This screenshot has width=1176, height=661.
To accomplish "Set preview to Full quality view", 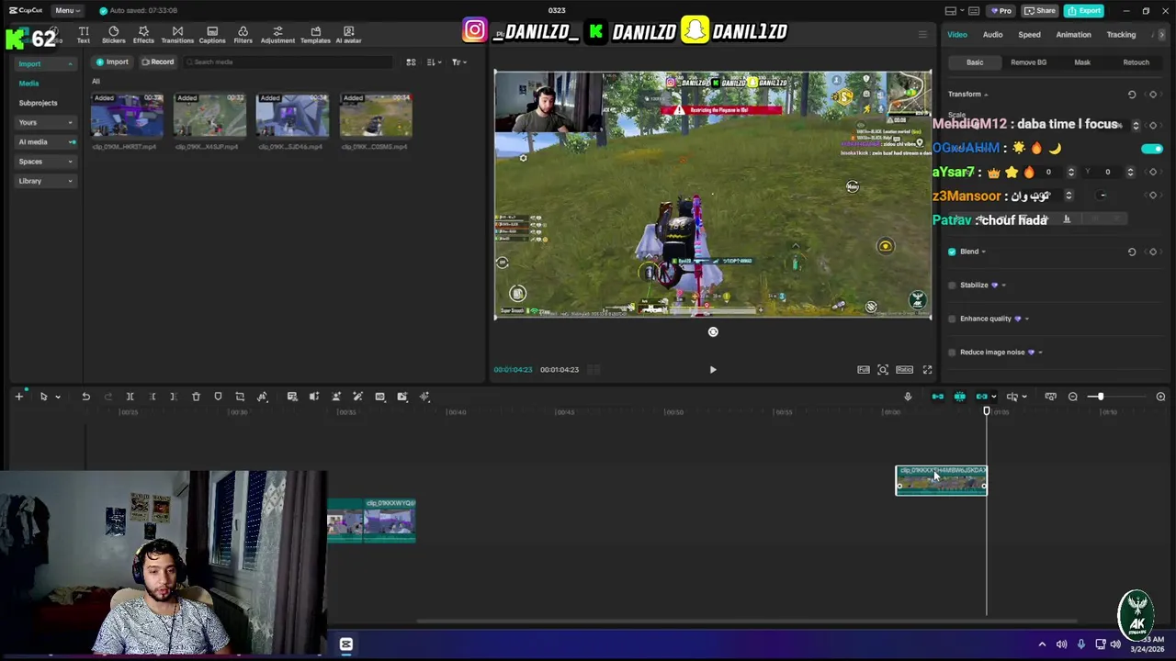I will click(x=864, y=370).
